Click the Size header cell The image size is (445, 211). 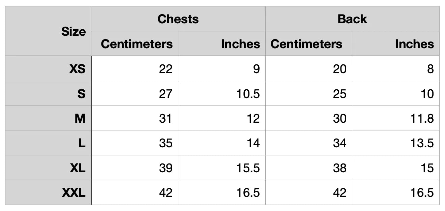73,32
